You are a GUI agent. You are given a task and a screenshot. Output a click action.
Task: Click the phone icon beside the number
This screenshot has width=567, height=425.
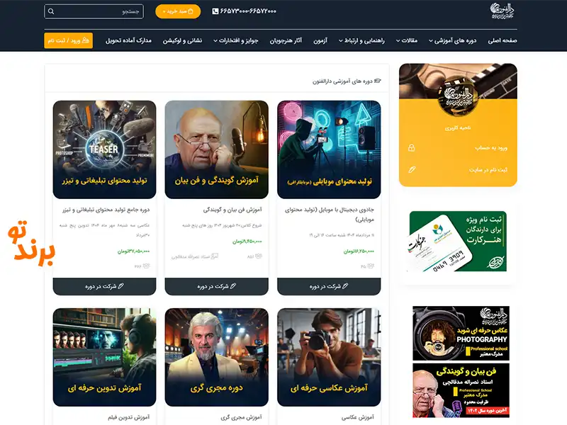click(x=215, y=11)
